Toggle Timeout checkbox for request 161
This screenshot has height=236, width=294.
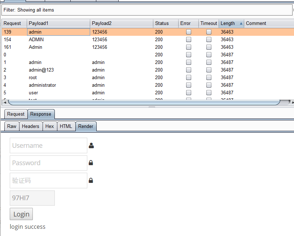pos(209,47)
